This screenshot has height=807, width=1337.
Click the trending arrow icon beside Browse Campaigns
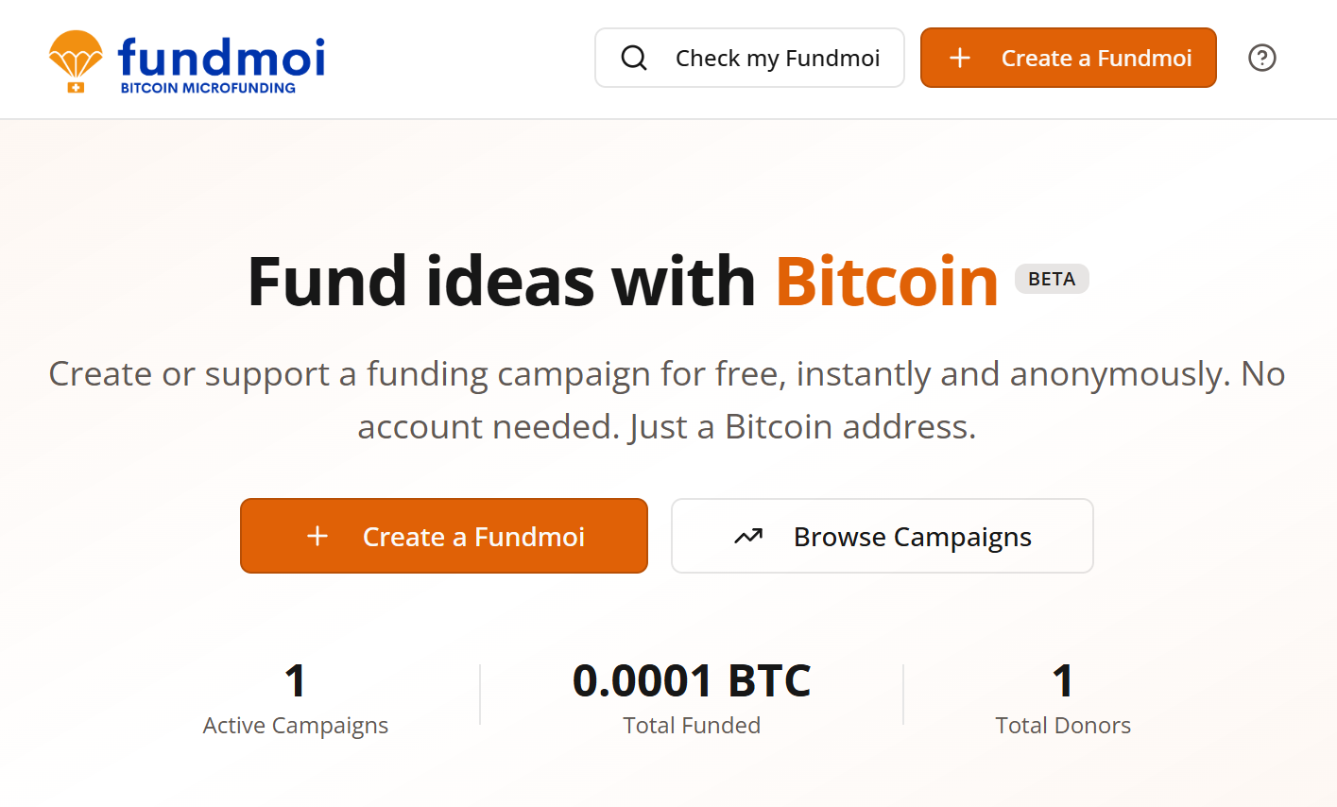[746, 536]
